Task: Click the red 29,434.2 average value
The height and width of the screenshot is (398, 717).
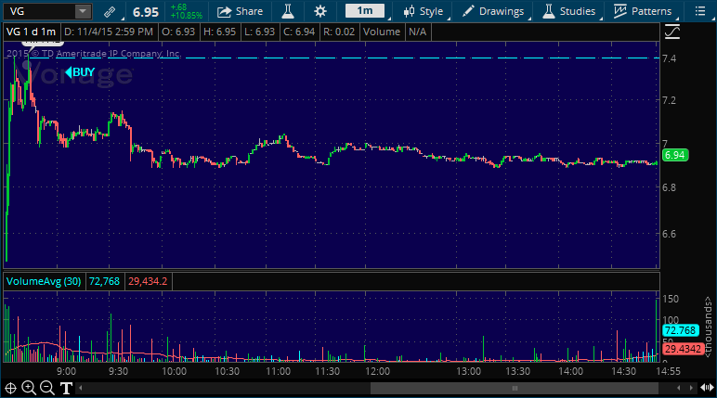Action: click(x=148, y=281)
